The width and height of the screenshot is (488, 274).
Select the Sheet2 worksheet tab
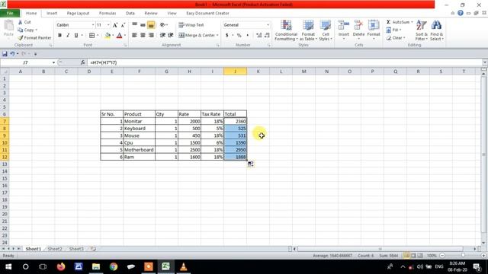click(55, 249)
